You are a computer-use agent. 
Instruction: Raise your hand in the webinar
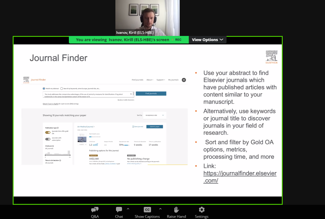point(176,212)
